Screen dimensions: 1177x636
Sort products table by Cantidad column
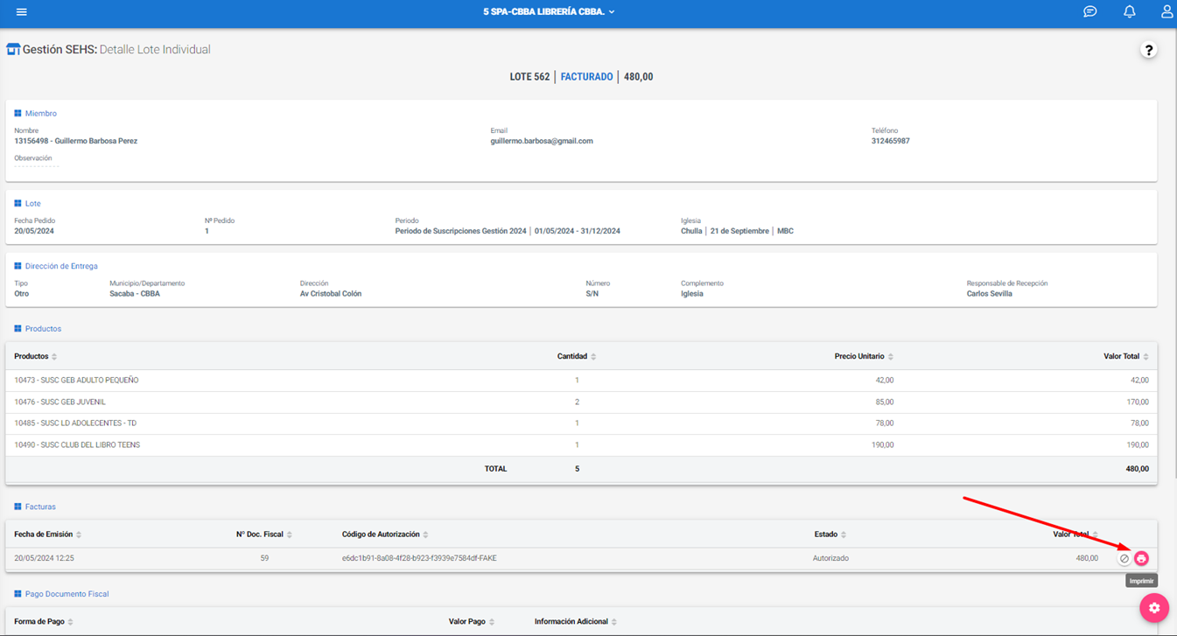(x=577, y=357)
